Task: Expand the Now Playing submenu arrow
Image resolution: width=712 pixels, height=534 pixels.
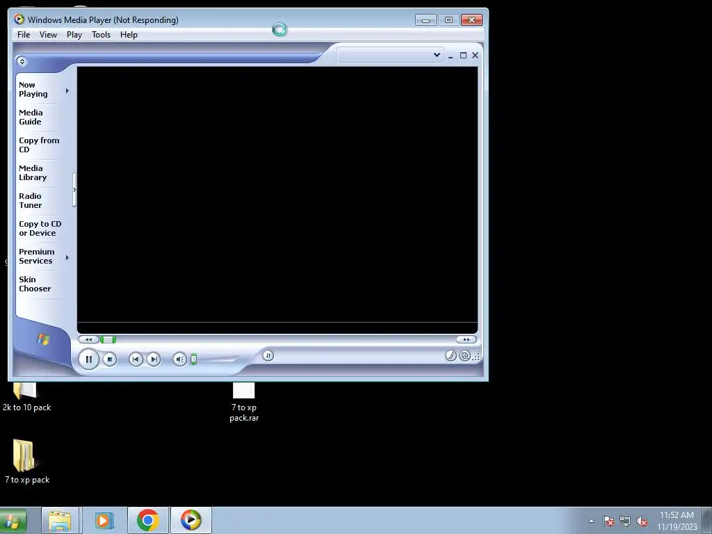Action: click(67, 91)
